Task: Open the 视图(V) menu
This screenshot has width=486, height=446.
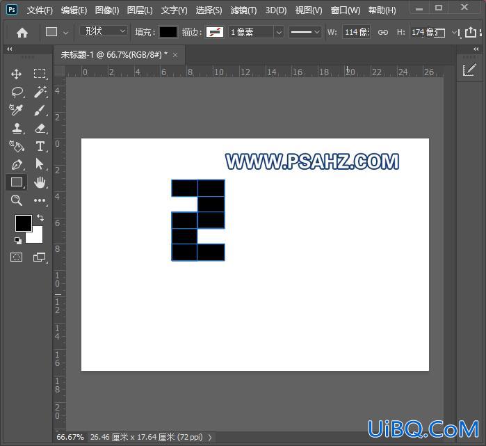Action: 309,10
